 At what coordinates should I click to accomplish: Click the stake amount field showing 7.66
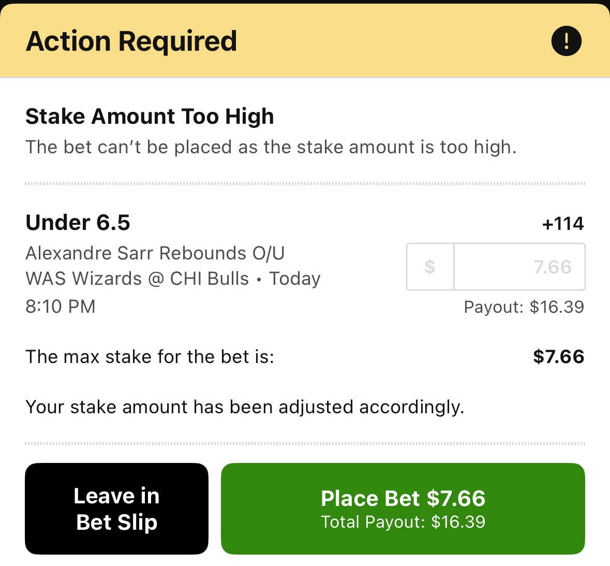tap(519, 267)
